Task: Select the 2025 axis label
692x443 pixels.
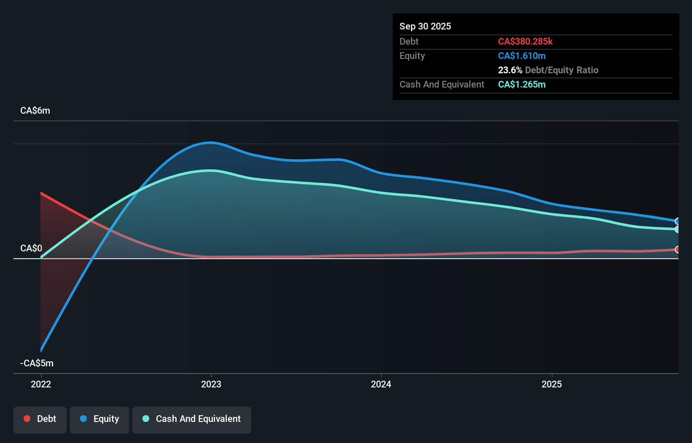Action: (552, 384)
